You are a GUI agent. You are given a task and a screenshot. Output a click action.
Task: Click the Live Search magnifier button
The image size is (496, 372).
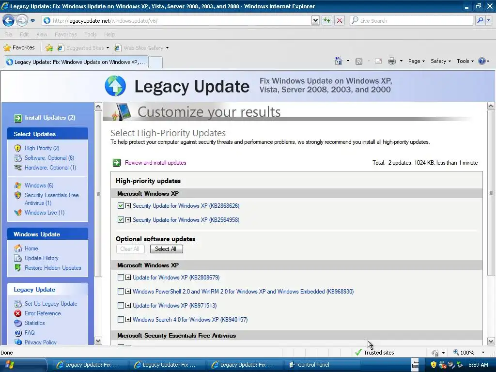point(480,20)
